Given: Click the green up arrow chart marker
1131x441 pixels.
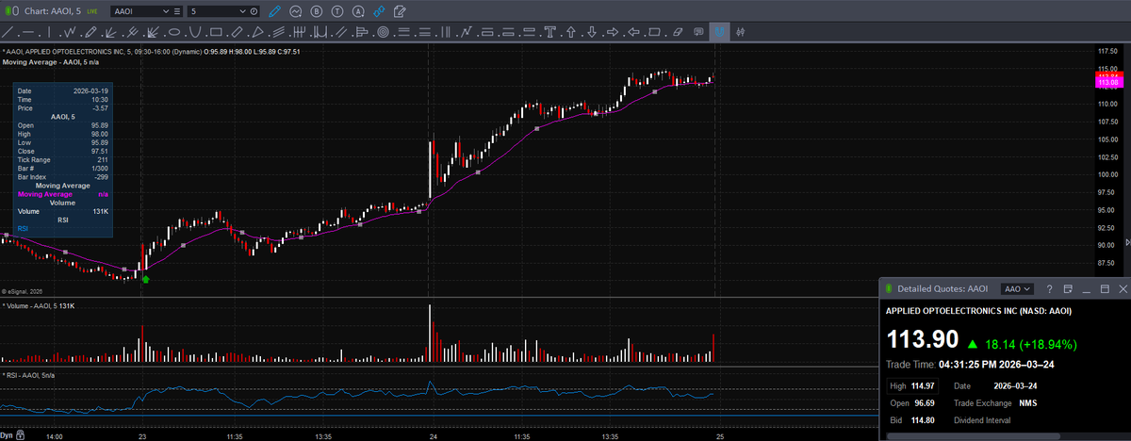Looking at the screenshot, I should (x=145, y=278).
